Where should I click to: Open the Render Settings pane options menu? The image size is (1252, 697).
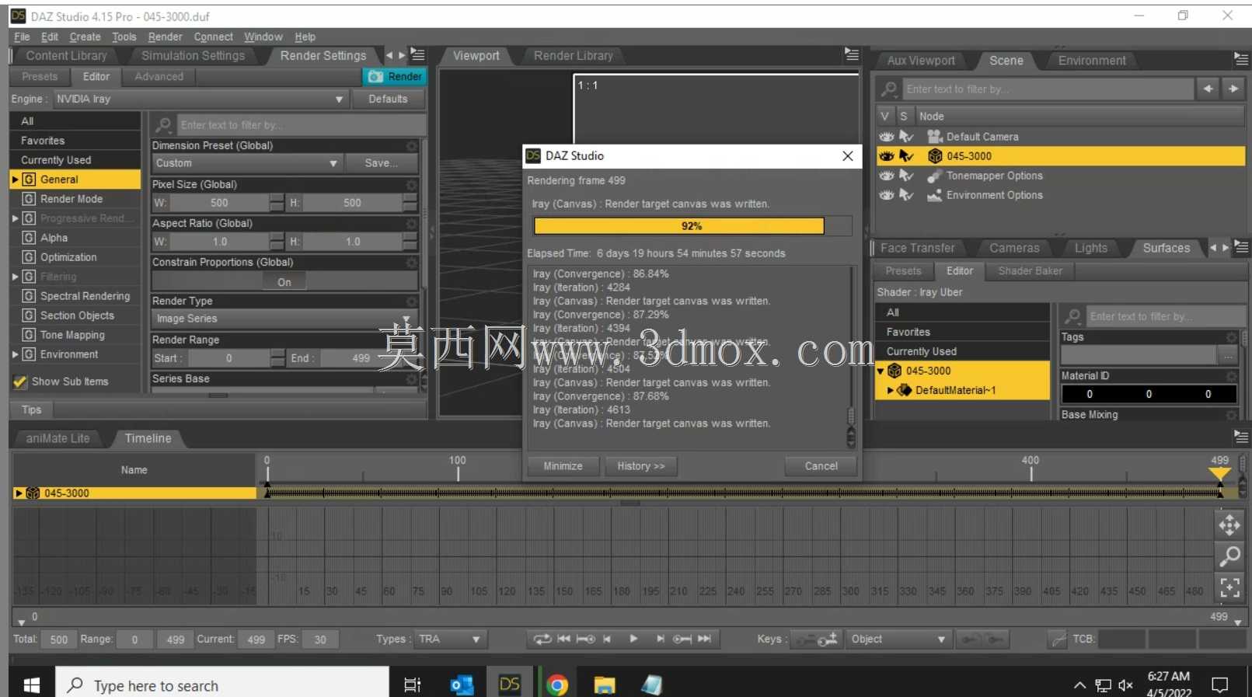[417, 55]
